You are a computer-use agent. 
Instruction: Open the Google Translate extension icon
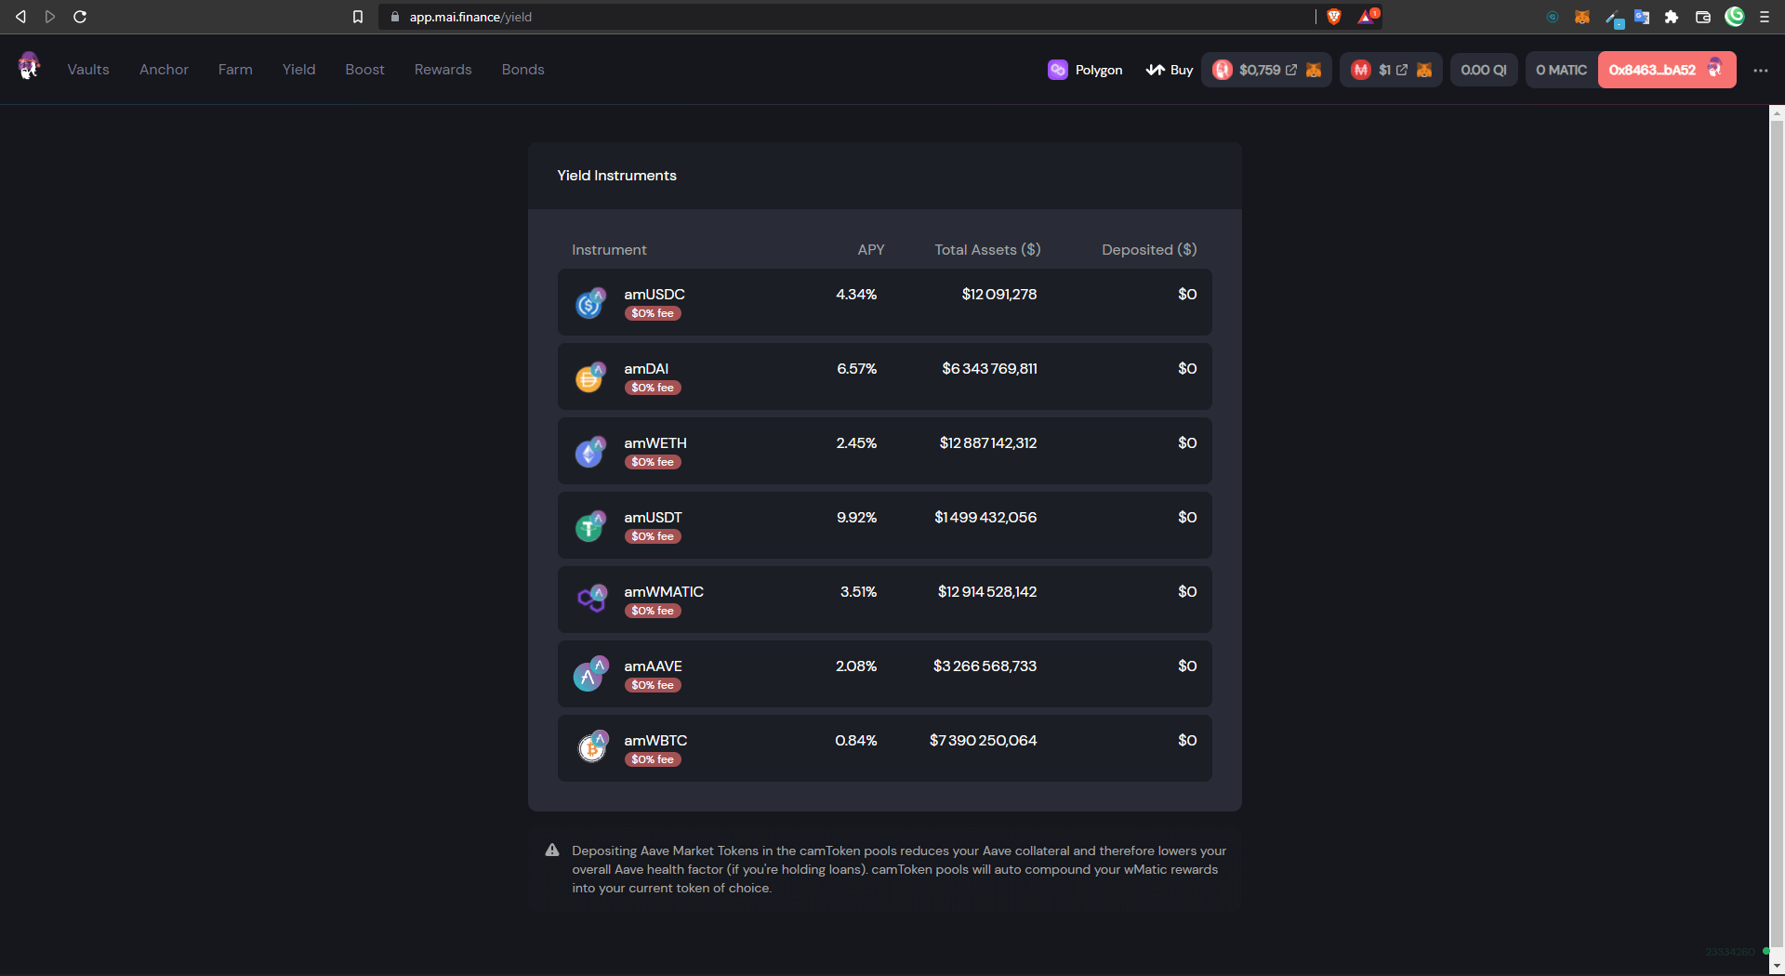(x=1642, y=17)
